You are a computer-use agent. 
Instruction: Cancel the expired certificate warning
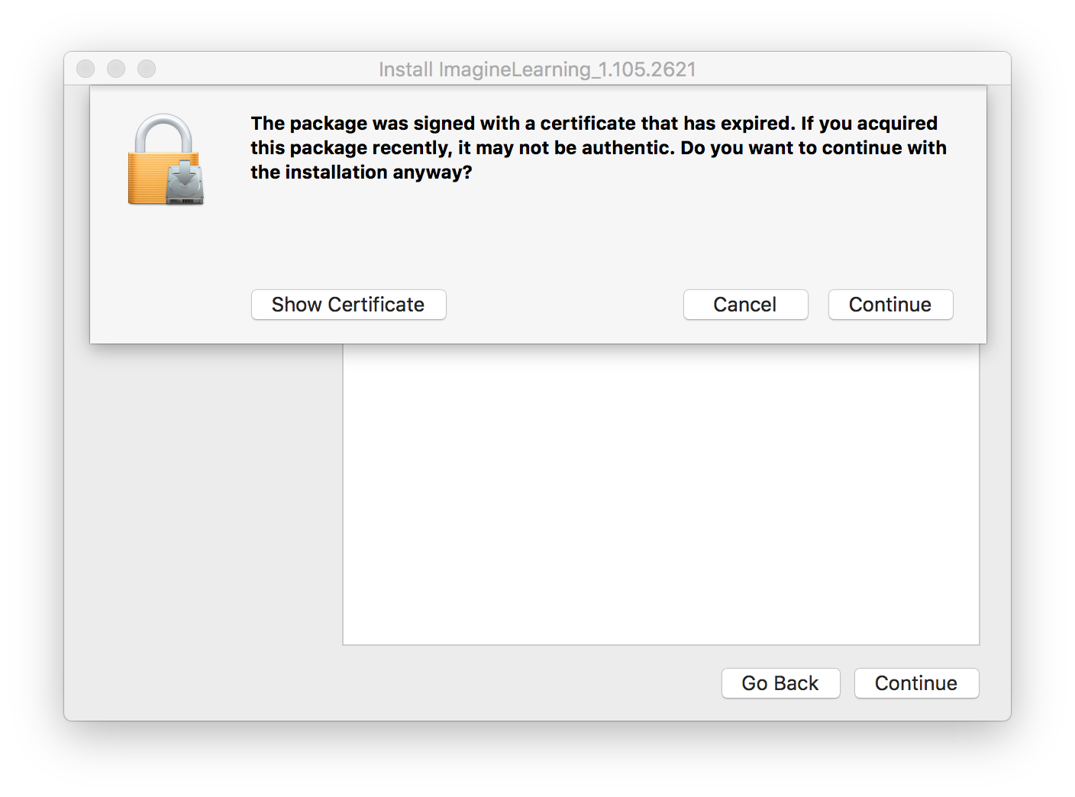click(745, 305)
